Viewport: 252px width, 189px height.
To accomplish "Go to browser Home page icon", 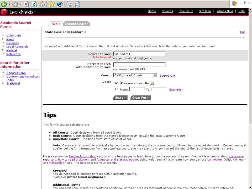I will (x=42, y=4).
